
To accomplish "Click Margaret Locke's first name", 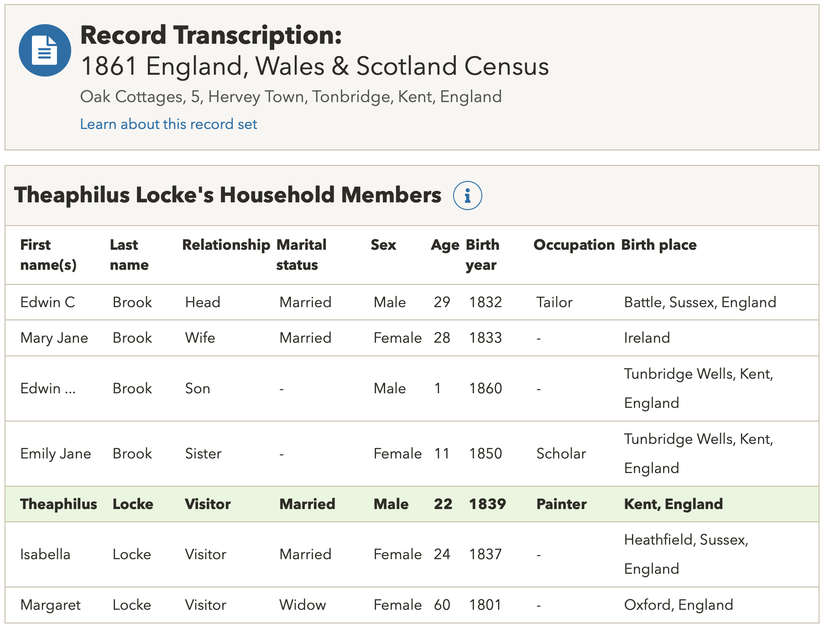I will [x=50, y=605].
